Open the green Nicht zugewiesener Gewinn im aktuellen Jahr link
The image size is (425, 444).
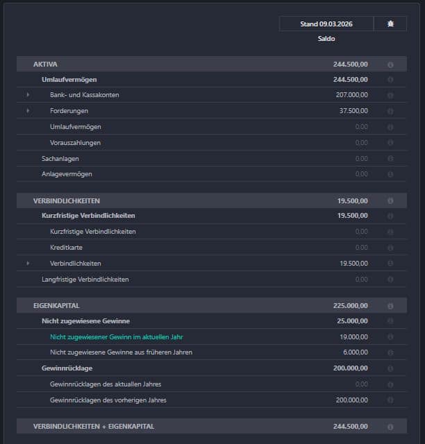(x=117, y=337)
